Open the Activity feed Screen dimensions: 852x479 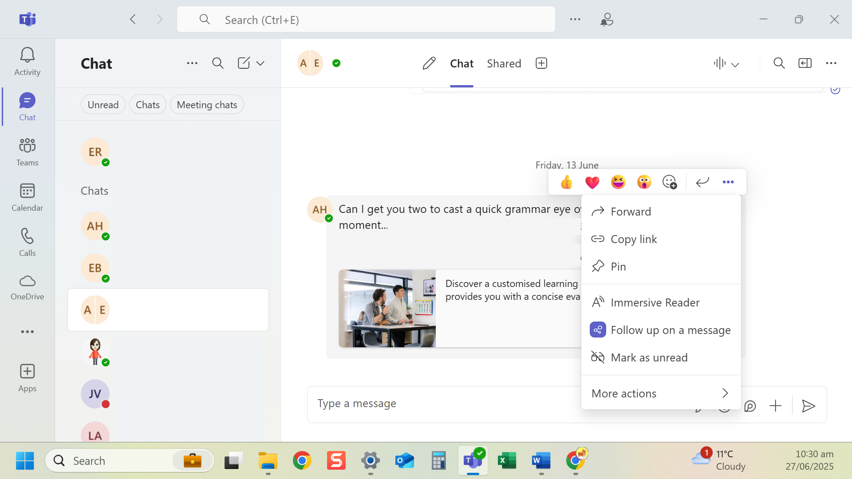click(x=27, y=62)
